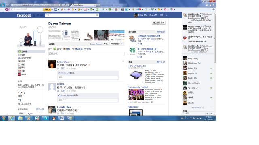This screenshot has width=259, height=145.
Task: Hide Evan Chen post with X
Action: pos(123,61)
